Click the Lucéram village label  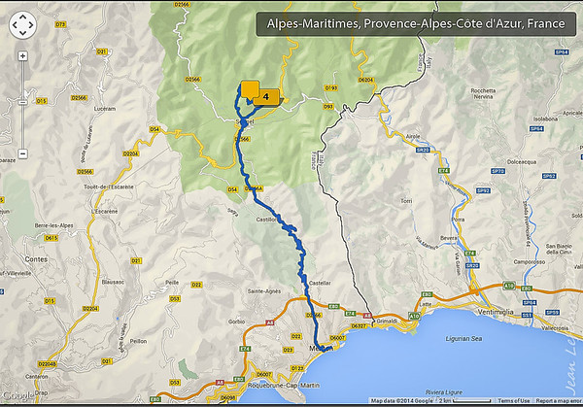(x=105, y=109)
